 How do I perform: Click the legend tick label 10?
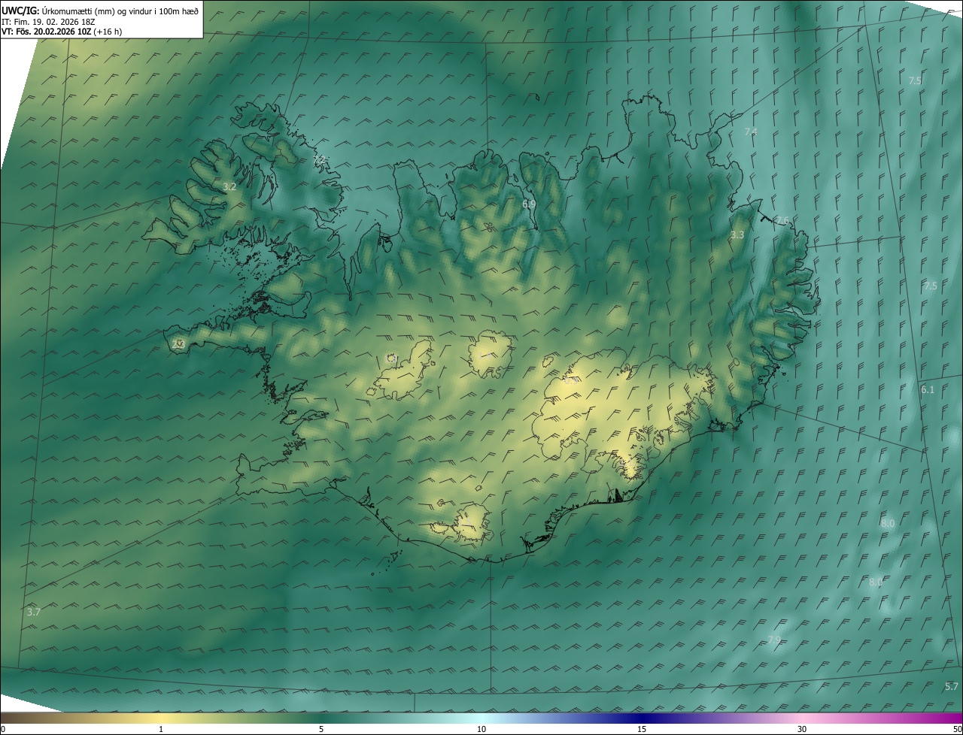(x=481, y=729)
